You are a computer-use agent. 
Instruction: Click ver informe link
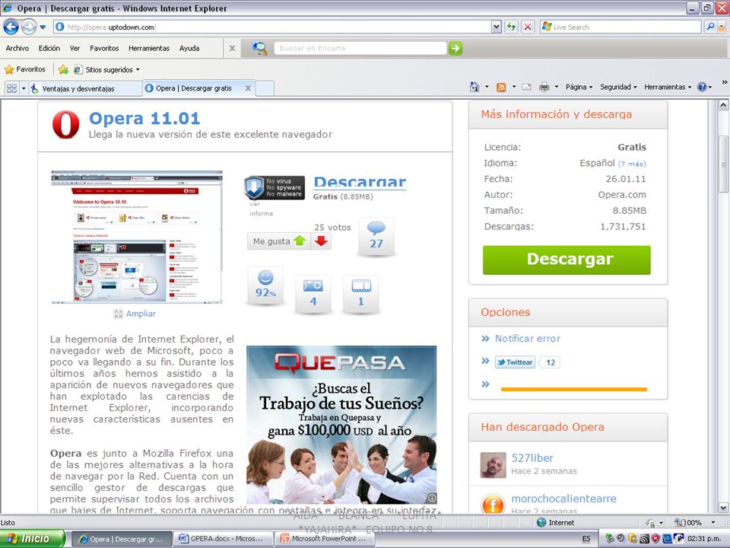pos(261,209)
